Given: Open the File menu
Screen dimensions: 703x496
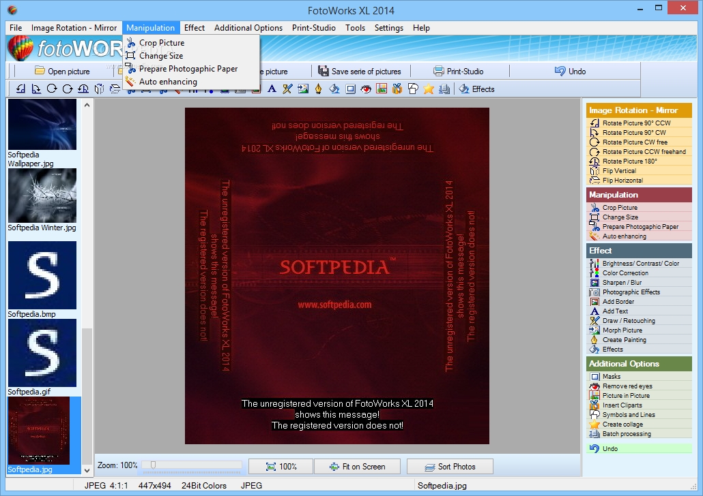Looking at the screenshot, I should pos(16,28).
